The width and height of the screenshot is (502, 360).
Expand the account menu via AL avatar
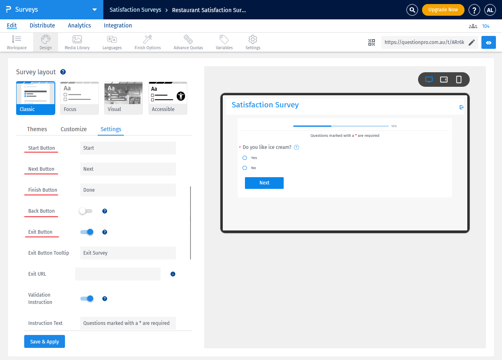[490, 10]
